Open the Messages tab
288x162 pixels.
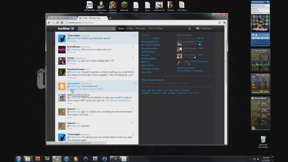[x=141, y=28]
